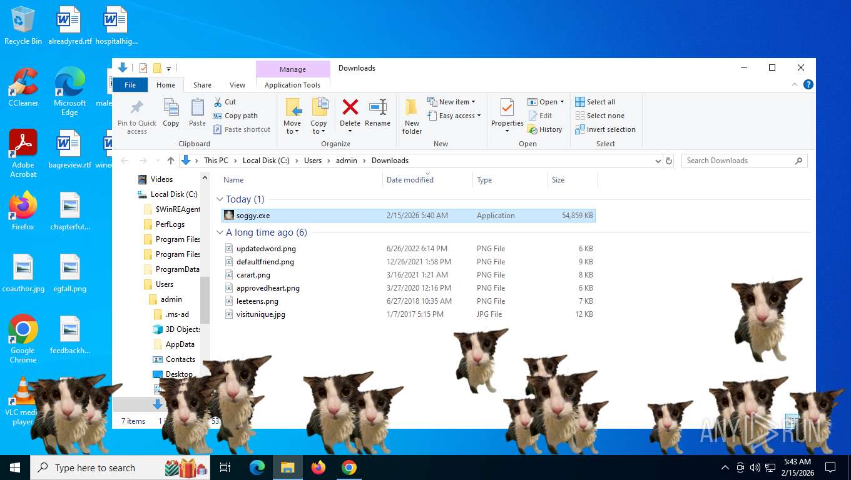Click the red Delete icon

pos(350,107)
